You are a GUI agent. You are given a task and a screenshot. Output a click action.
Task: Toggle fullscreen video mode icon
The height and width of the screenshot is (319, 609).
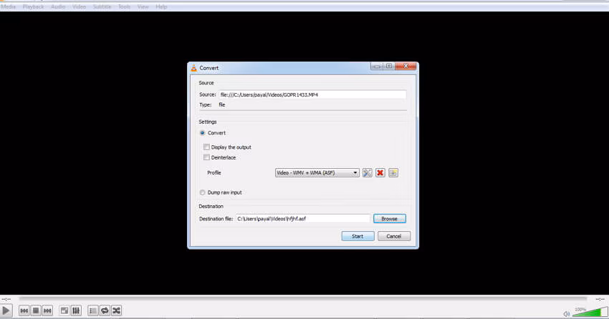pos(64,310)
